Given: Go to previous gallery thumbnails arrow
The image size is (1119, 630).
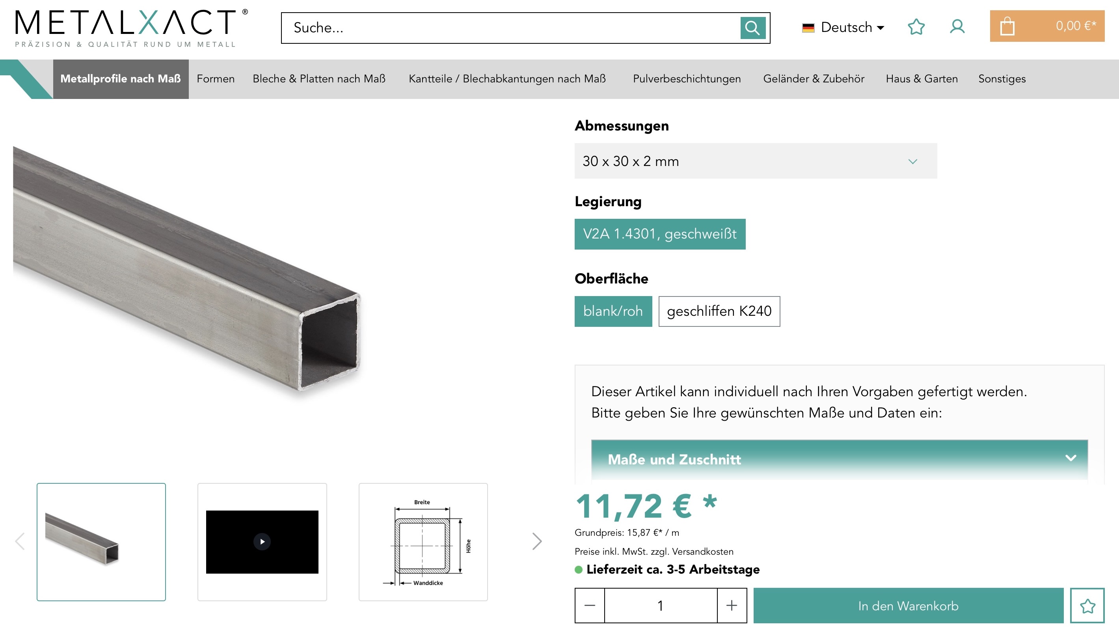Looking at the screenshot, I should point(20,541).
